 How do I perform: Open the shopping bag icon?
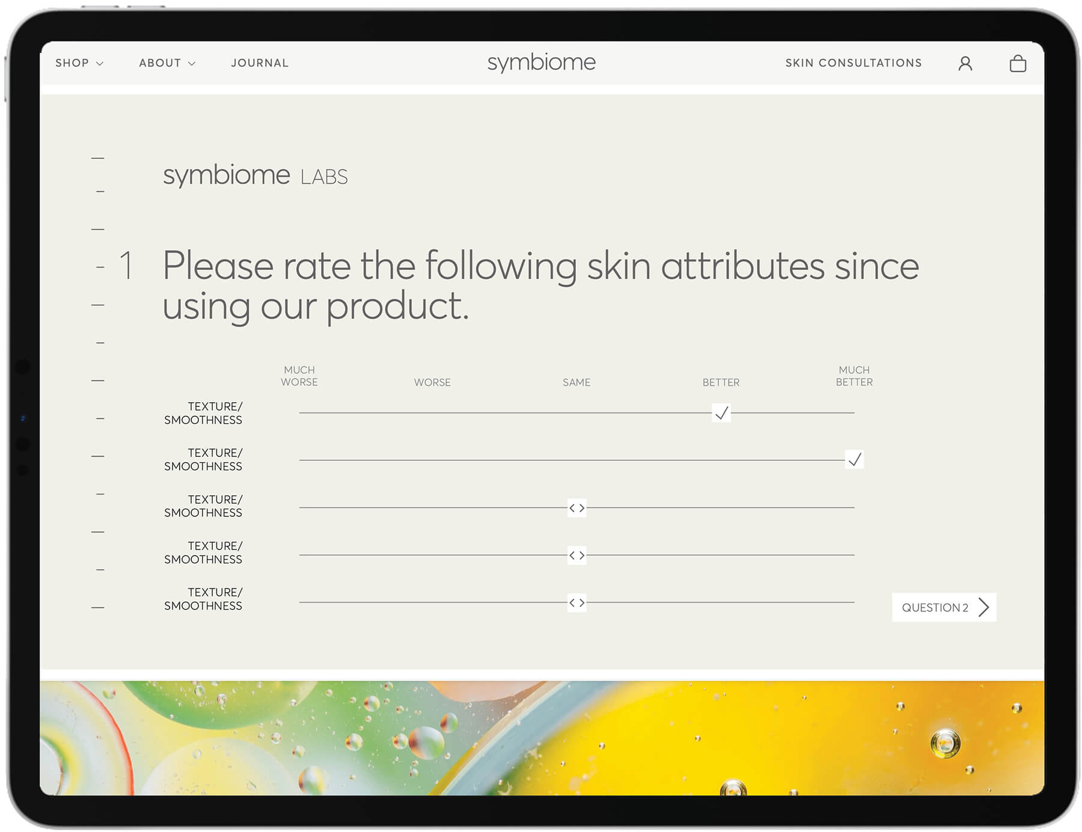1017,63
